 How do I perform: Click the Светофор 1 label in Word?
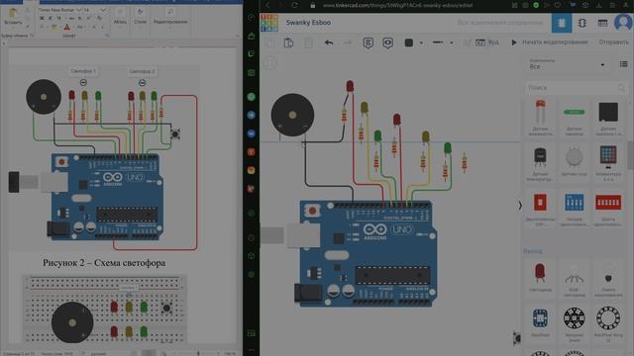83,71
